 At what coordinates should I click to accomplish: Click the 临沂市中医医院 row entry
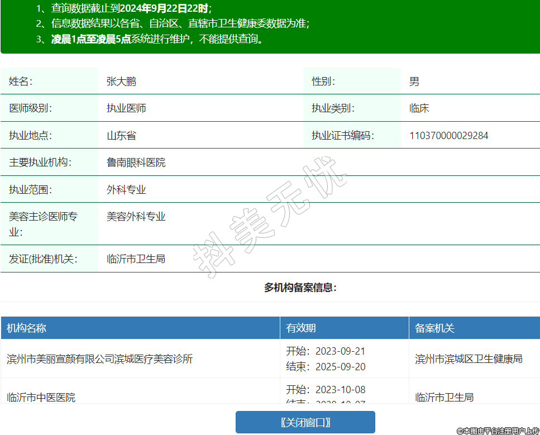[41, 397]
